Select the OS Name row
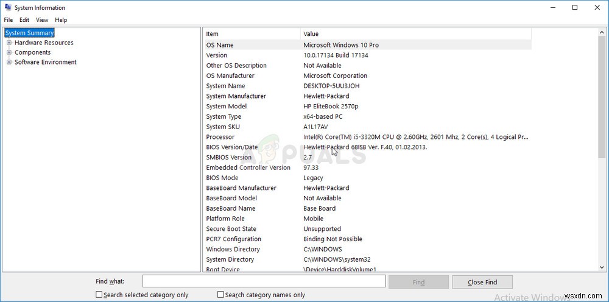The width and height of the screenshot is (609, 302). point(367,45)
